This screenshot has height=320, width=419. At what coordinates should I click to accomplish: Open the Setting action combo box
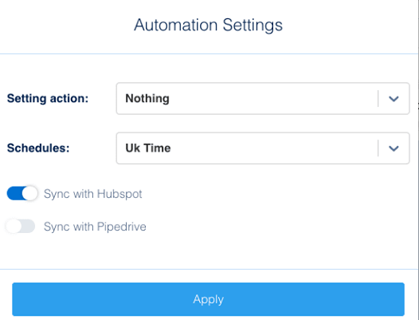click(263, 98)
